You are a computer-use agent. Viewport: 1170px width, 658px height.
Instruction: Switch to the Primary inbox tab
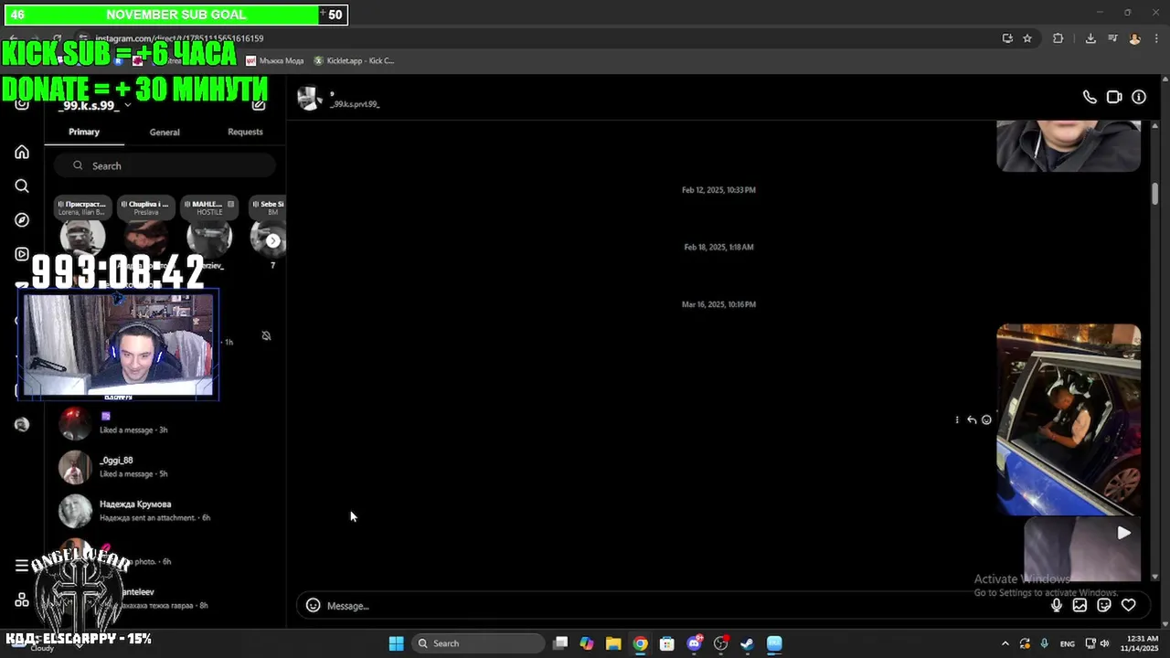(x=84, y=132)
